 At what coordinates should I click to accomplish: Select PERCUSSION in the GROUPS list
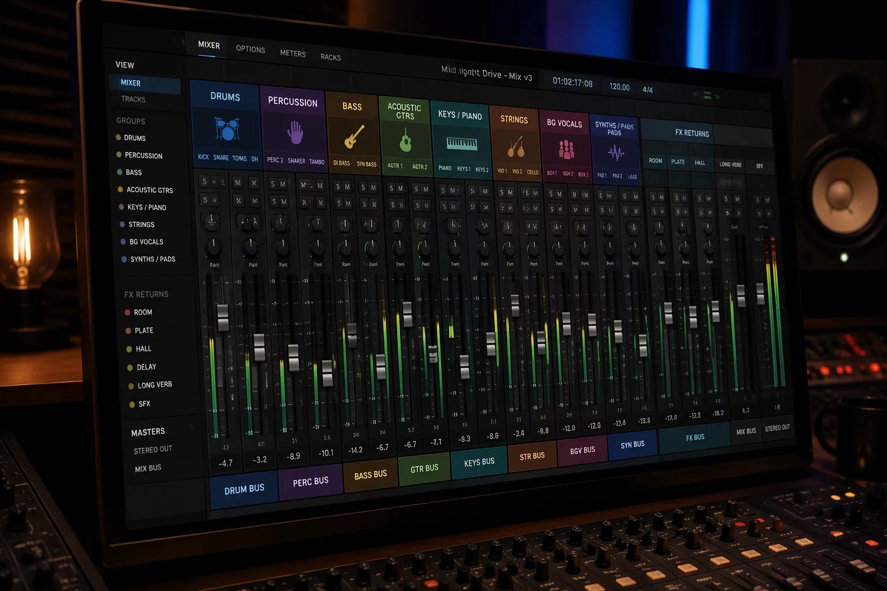coord(143,155)
